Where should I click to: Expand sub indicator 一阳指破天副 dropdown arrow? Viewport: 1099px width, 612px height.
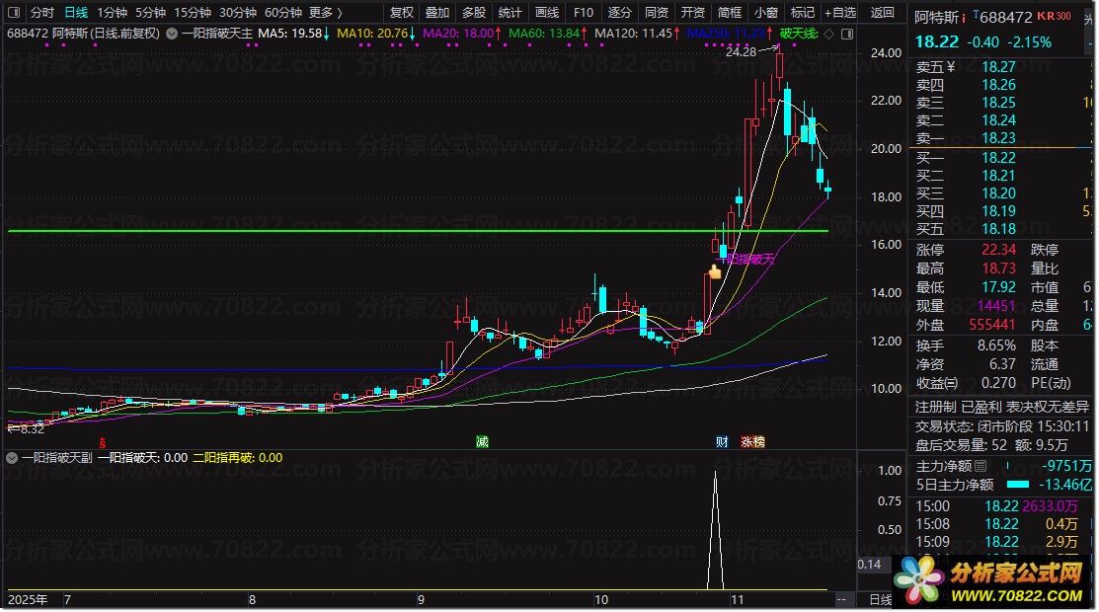(11, 458)
